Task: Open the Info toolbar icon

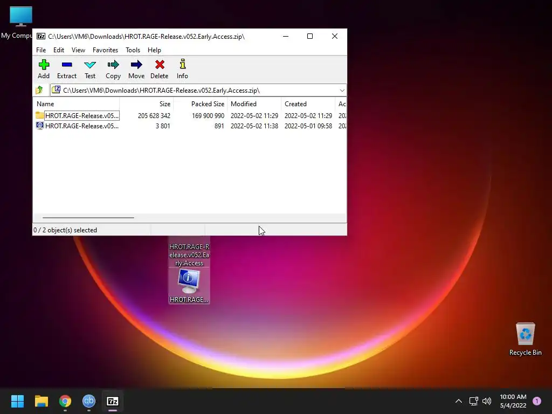Action: pos(182,69)
